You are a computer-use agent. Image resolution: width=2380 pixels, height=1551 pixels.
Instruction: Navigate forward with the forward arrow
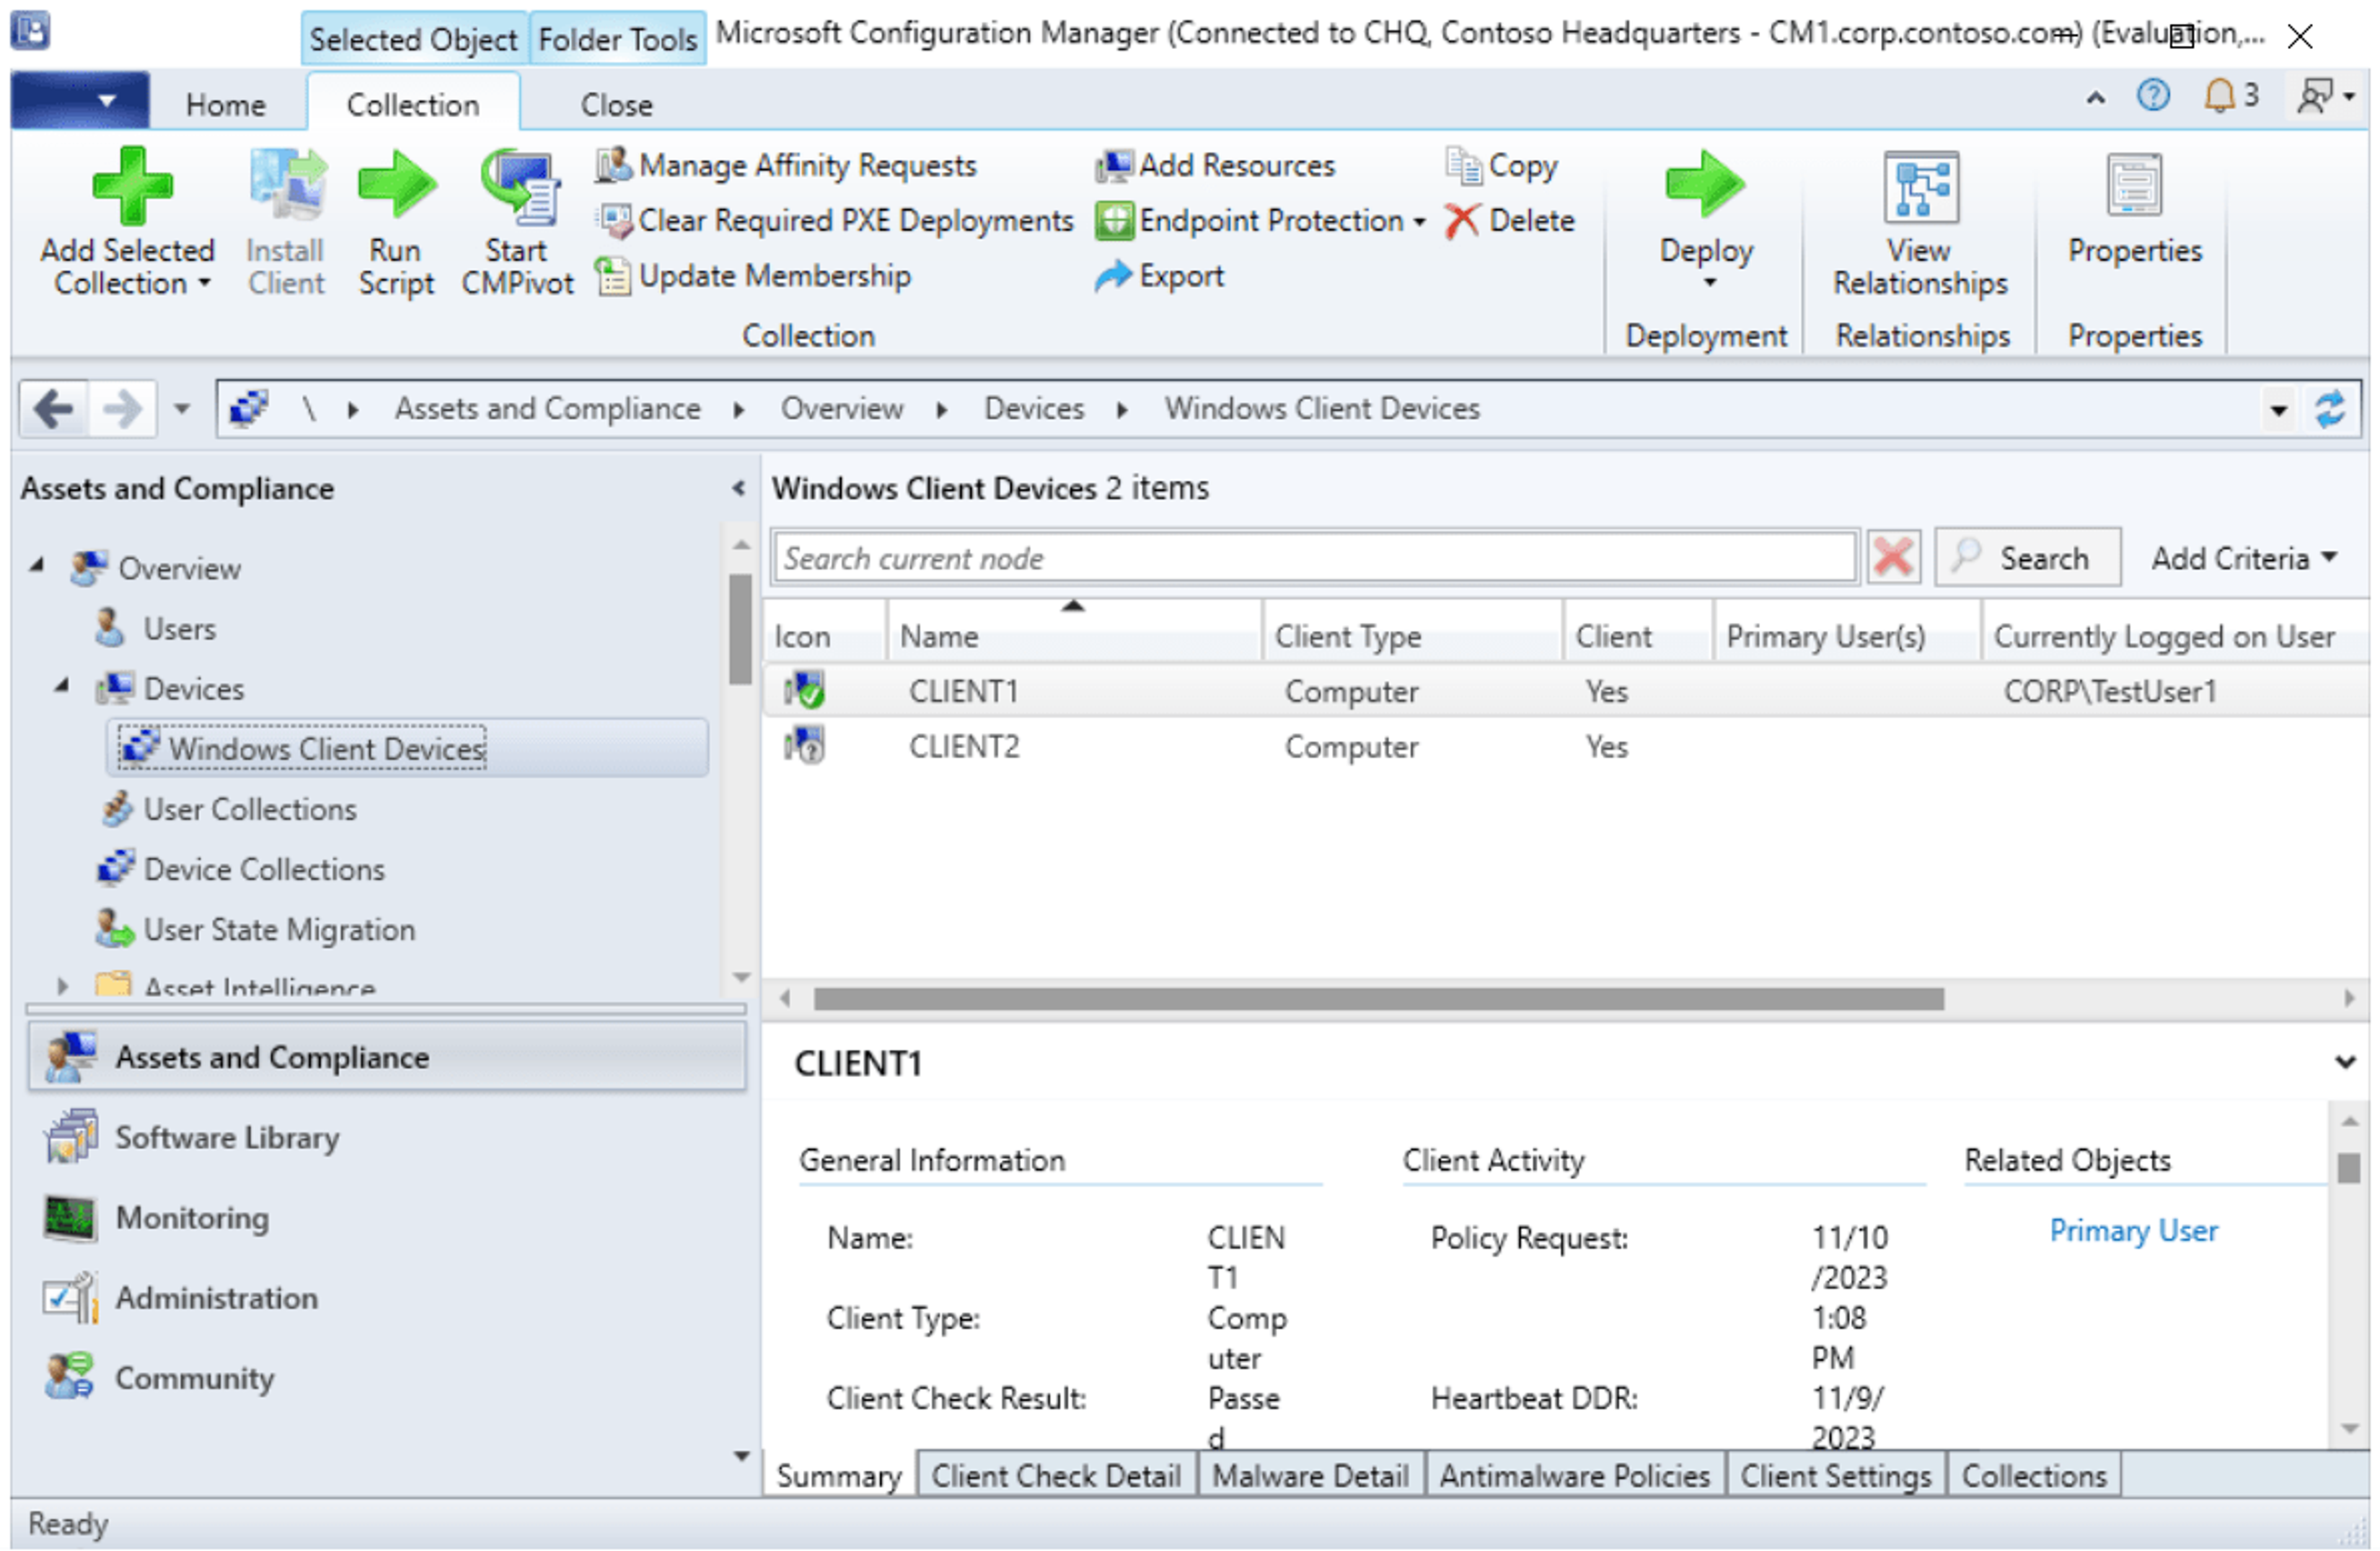[122, 410]
